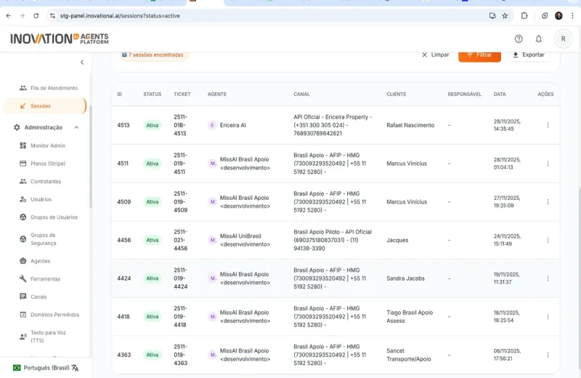The image size is (581, 378).
Task: Click MissAI UniBrasil agent name
Action: (x=245, y=240)
